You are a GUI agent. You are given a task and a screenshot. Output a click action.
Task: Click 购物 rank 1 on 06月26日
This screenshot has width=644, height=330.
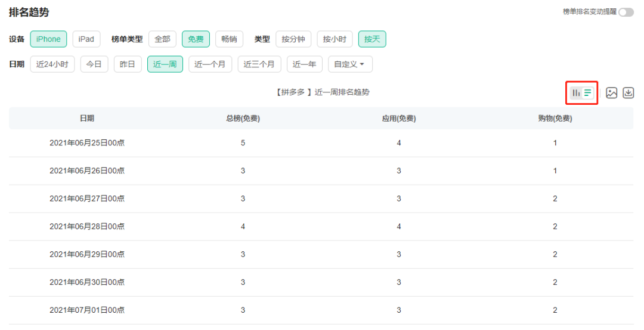[555, 171]
